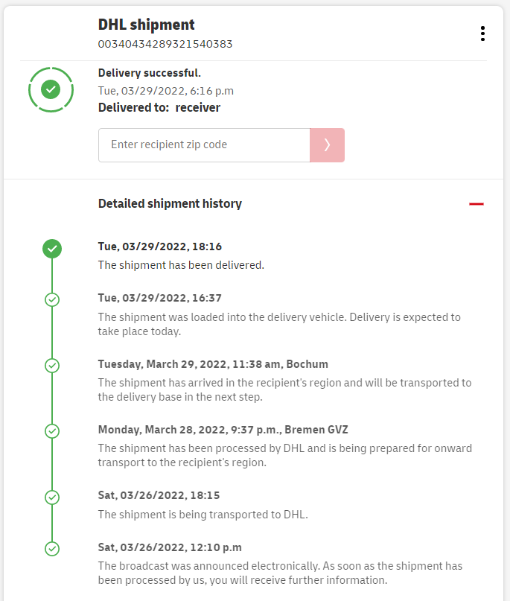Click the checkmark beside the Bremen GVZ entry
Image resolution: width=510 pixels, height=601 pixels.
(52, 431)
